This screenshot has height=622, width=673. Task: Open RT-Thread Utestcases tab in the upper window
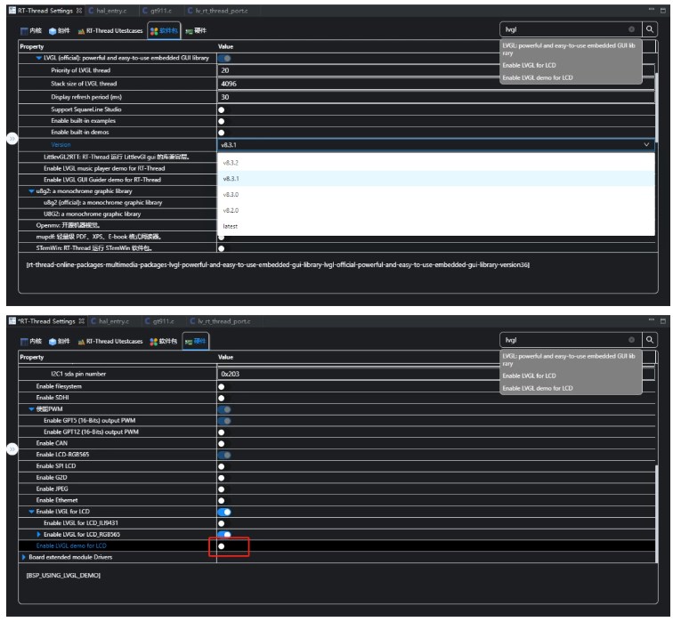click(x=110, y=30)
